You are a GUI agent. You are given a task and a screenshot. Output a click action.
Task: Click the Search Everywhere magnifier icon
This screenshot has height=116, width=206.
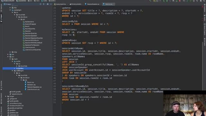[x=204, y=1]
